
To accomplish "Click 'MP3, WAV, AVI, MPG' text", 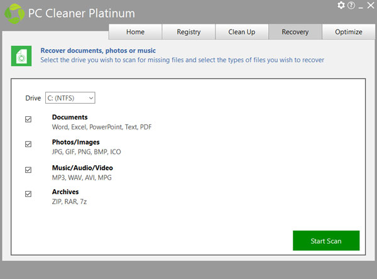I will point(82,177).
